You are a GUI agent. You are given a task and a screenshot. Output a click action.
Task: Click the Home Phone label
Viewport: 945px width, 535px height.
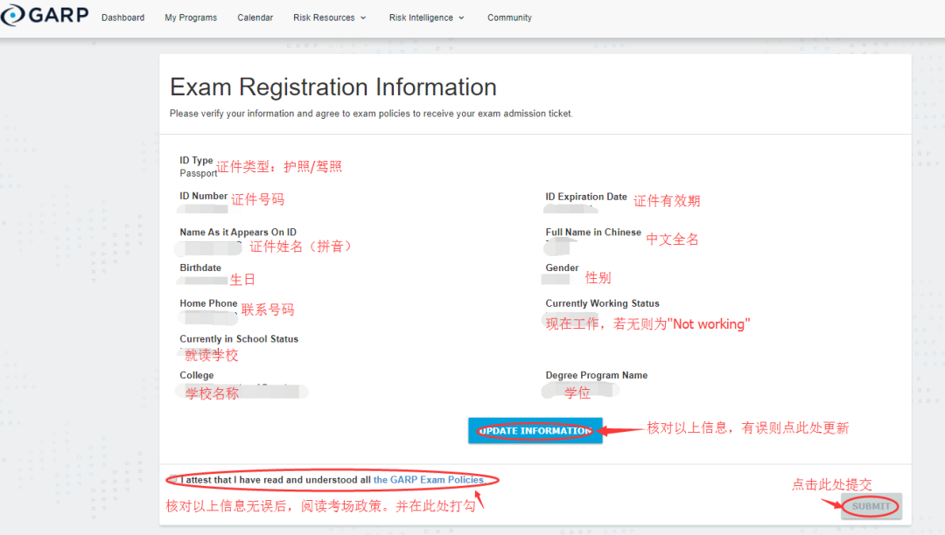pyautogui.click(x=208, y=303)
